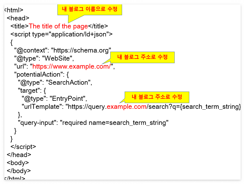Screen dimensions: 245x184
Task: Click the closing </body> tag
Action: (x=19, y=171)
